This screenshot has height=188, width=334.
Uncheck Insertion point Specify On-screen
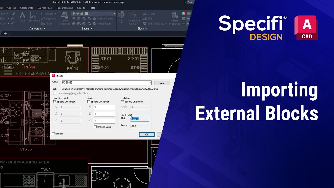pyautogui.click(x=55, y=102)
